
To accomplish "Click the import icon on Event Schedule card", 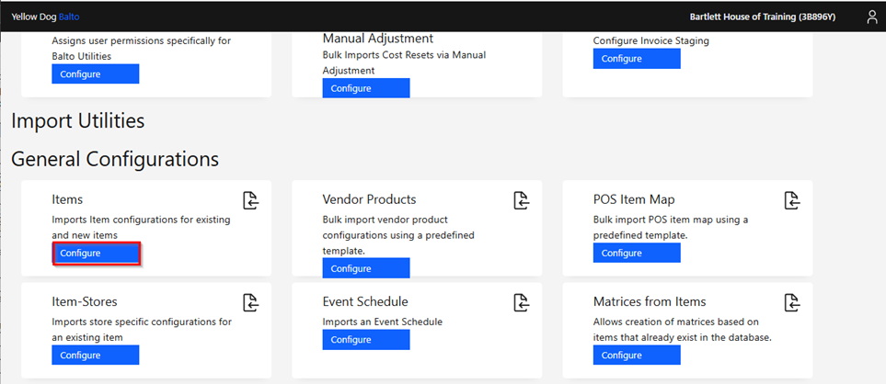I will 522,302.
